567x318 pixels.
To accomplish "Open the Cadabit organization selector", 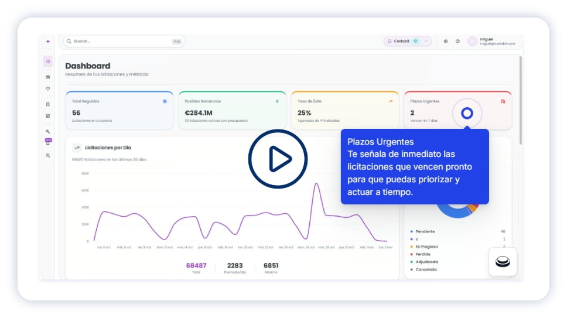I will (408, 41).
